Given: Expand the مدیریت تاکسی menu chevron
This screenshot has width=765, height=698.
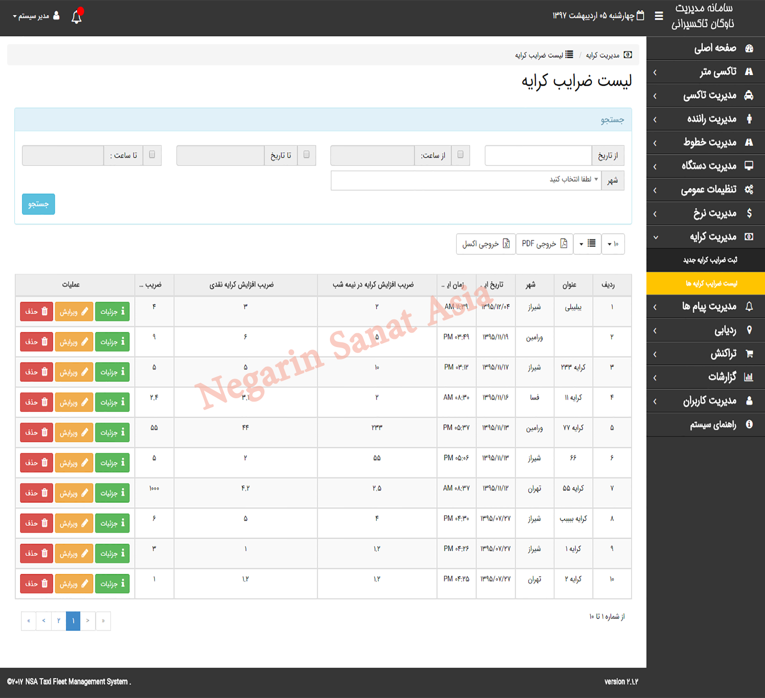Looking at the screenshot, I should pos(655,96).
